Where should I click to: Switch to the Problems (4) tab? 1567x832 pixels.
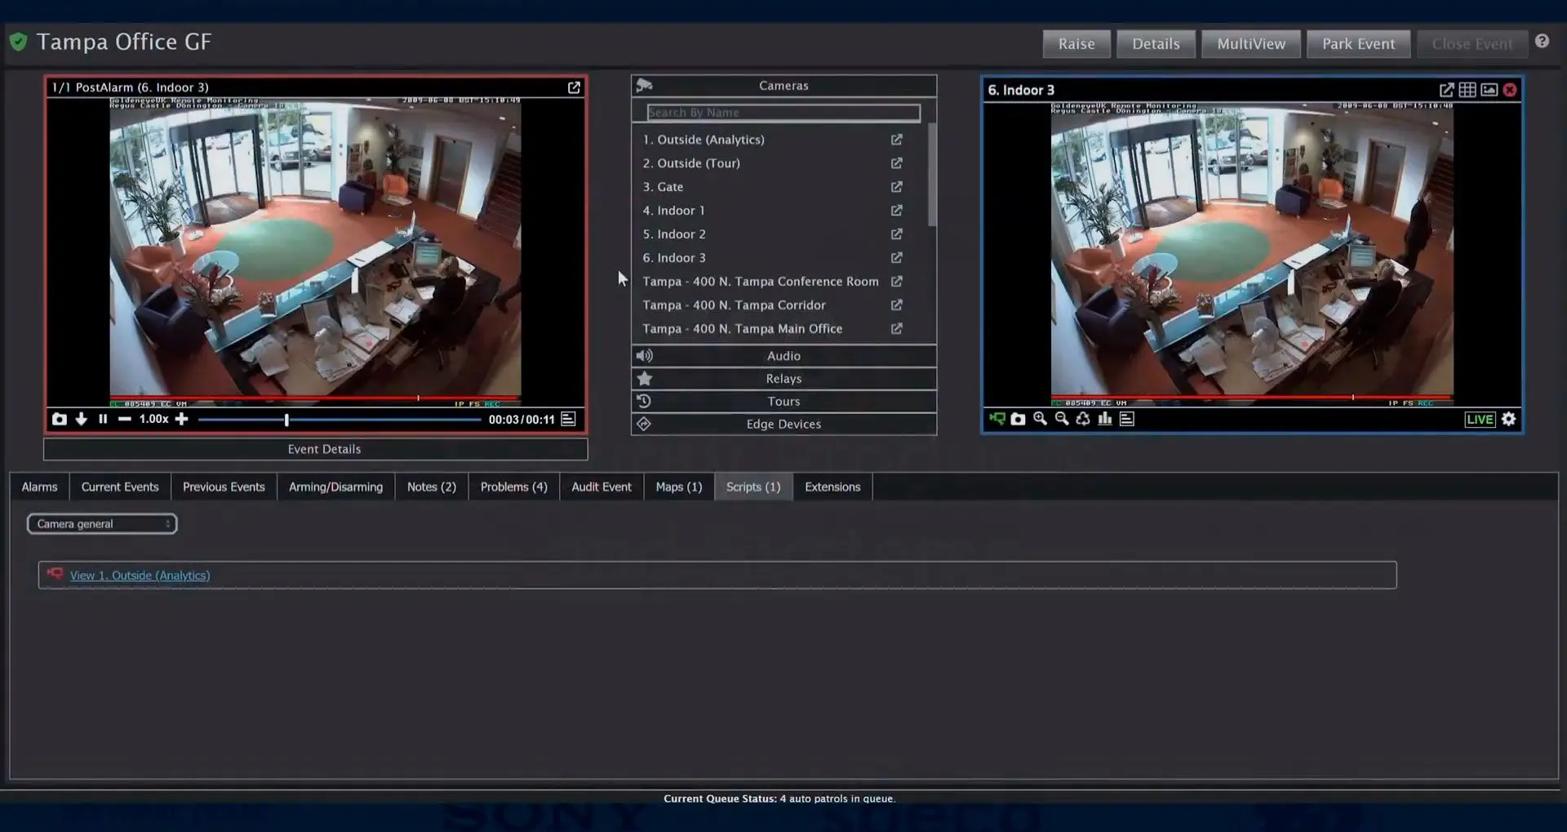pyautogui.click(x=513, y=487)
